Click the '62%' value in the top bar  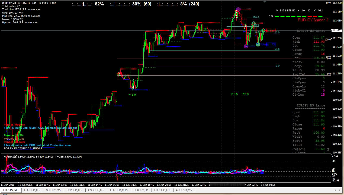[99, 4]
